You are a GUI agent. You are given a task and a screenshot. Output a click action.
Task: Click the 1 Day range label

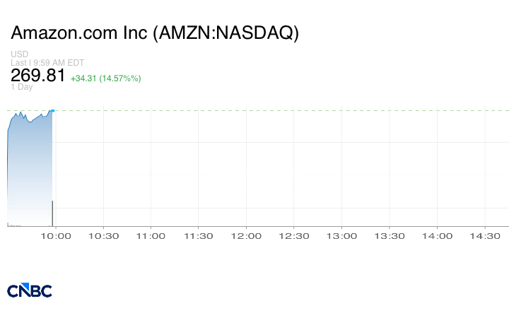click(x=22, y=87)
